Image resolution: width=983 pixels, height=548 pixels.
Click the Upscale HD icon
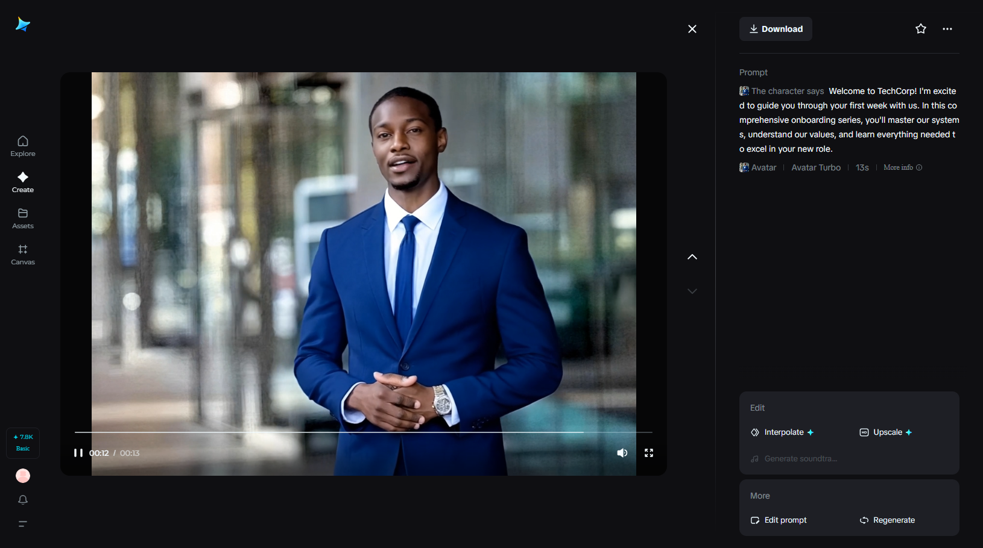coord(864,432)
